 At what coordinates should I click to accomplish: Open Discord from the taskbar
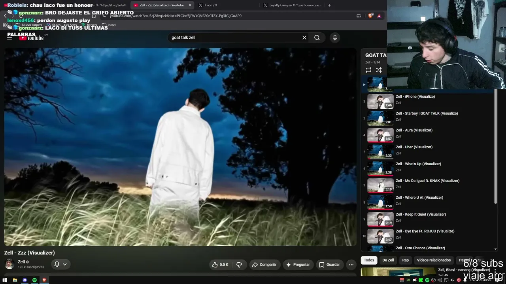coord(25,280)
